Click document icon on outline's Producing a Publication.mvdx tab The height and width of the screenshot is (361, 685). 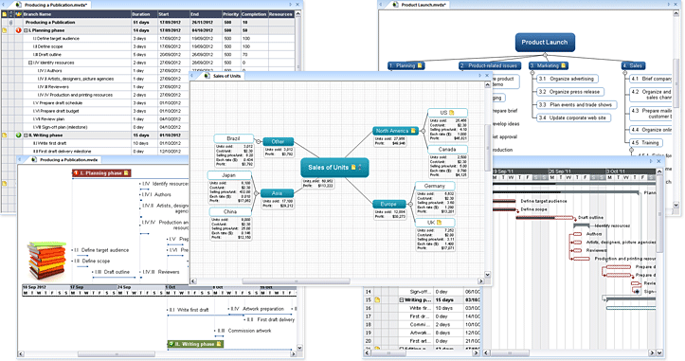tap(18, 5)
